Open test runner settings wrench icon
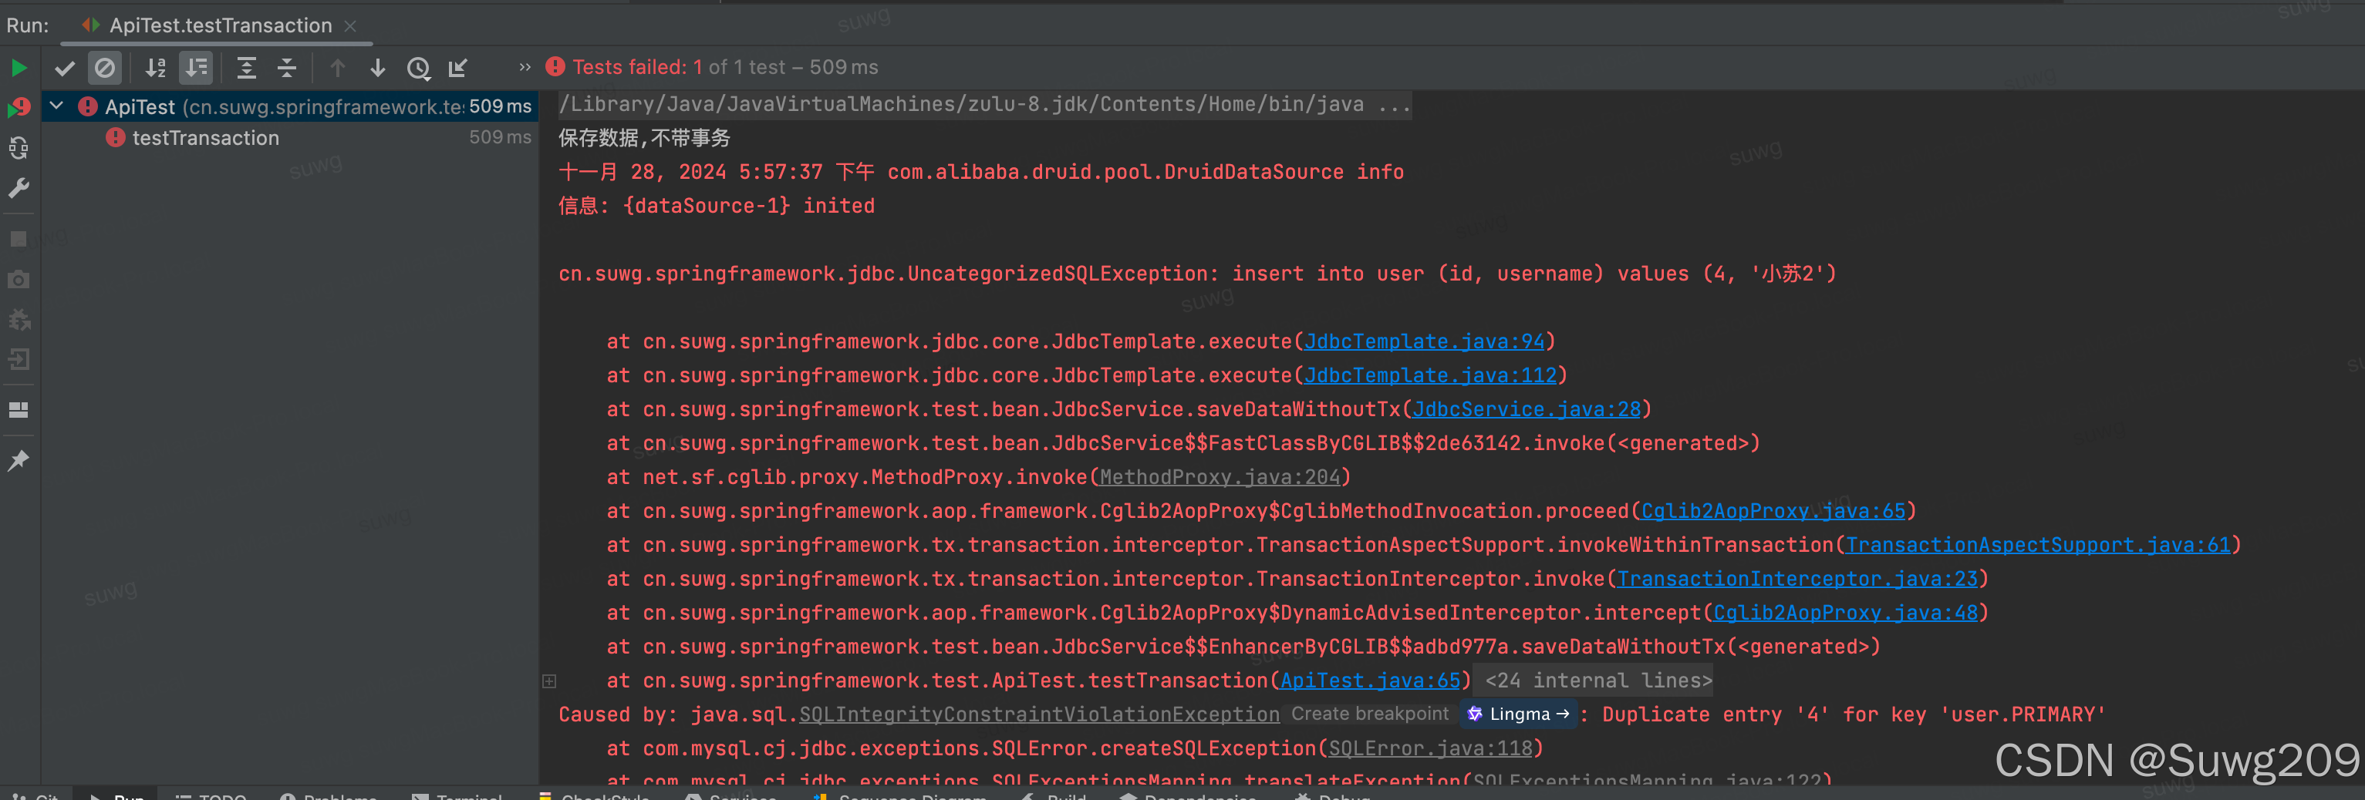The width and height of the screenshot is (2365, 800). coord(19,188)
